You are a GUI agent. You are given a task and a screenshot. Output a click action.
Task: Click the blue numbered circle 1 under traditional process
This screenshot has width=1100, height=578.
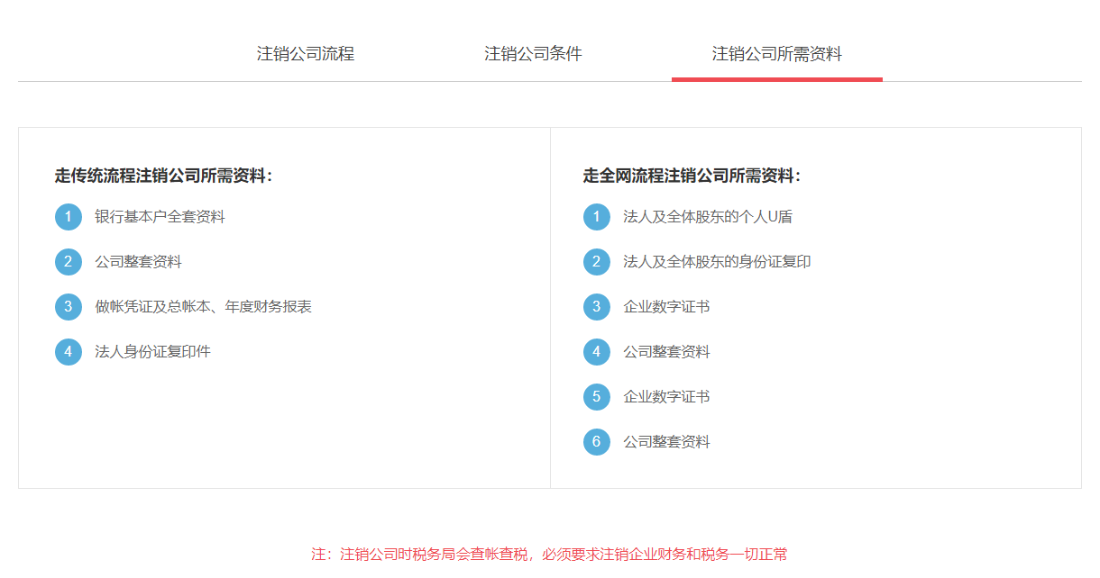pos(69,216)
